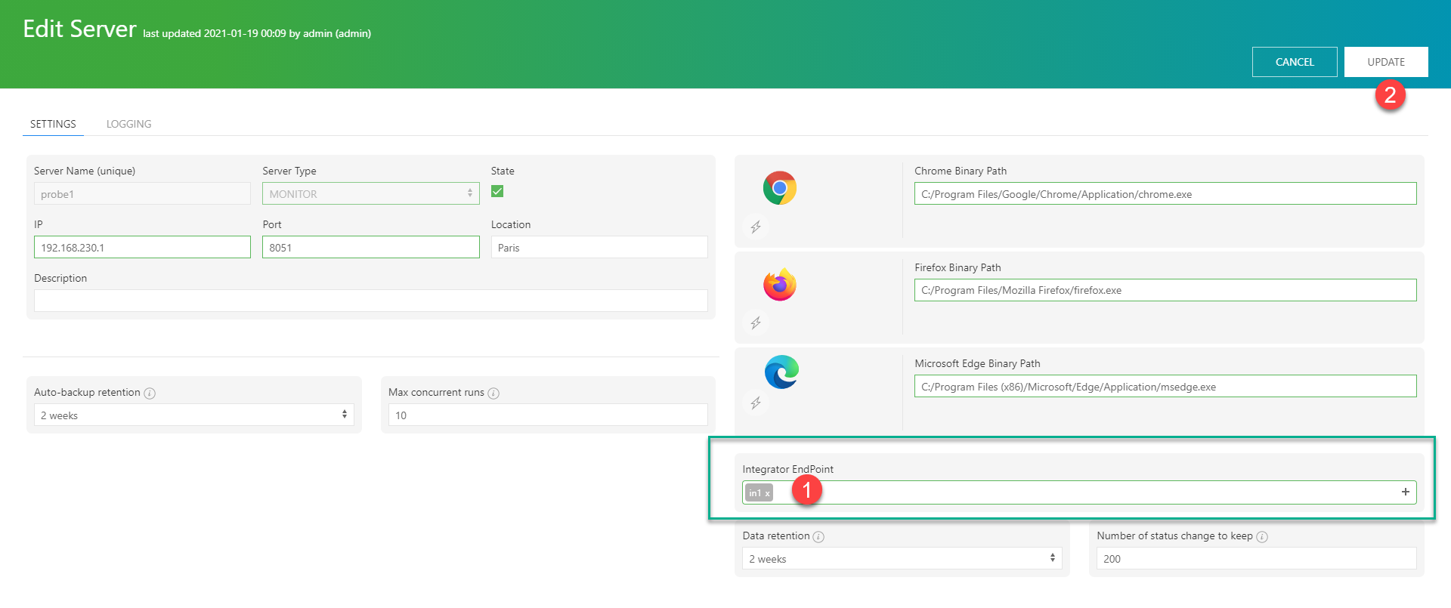The image size is (1451, 608).
Task: Click the UPDATE button
Action: [x=1386, y=62]
